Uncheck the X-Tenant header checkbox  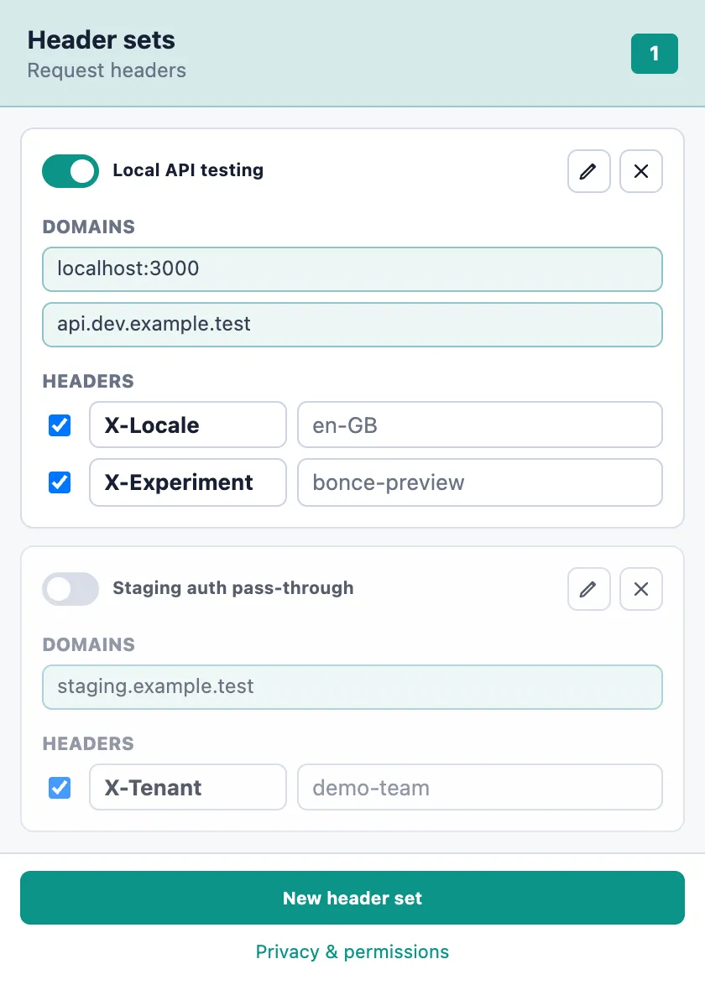pos(60,787)
